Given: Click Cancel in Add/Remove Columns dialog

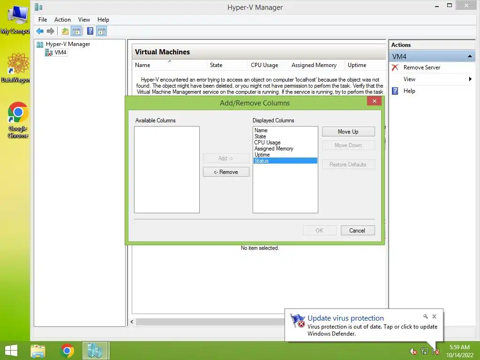Looking at the screenshot, I should click(x=357, y=231).
